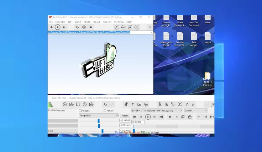This screenshot has height=152, width=262.
Task: Click the first L-shaped layer icon
Action: tap(160, 104)
